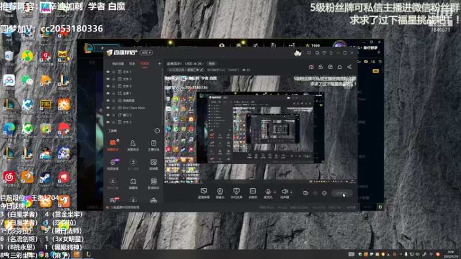Toggle visibility of the 文本 9 layer
This screenshot has height=259, width=461.
(x=108, y=86)
